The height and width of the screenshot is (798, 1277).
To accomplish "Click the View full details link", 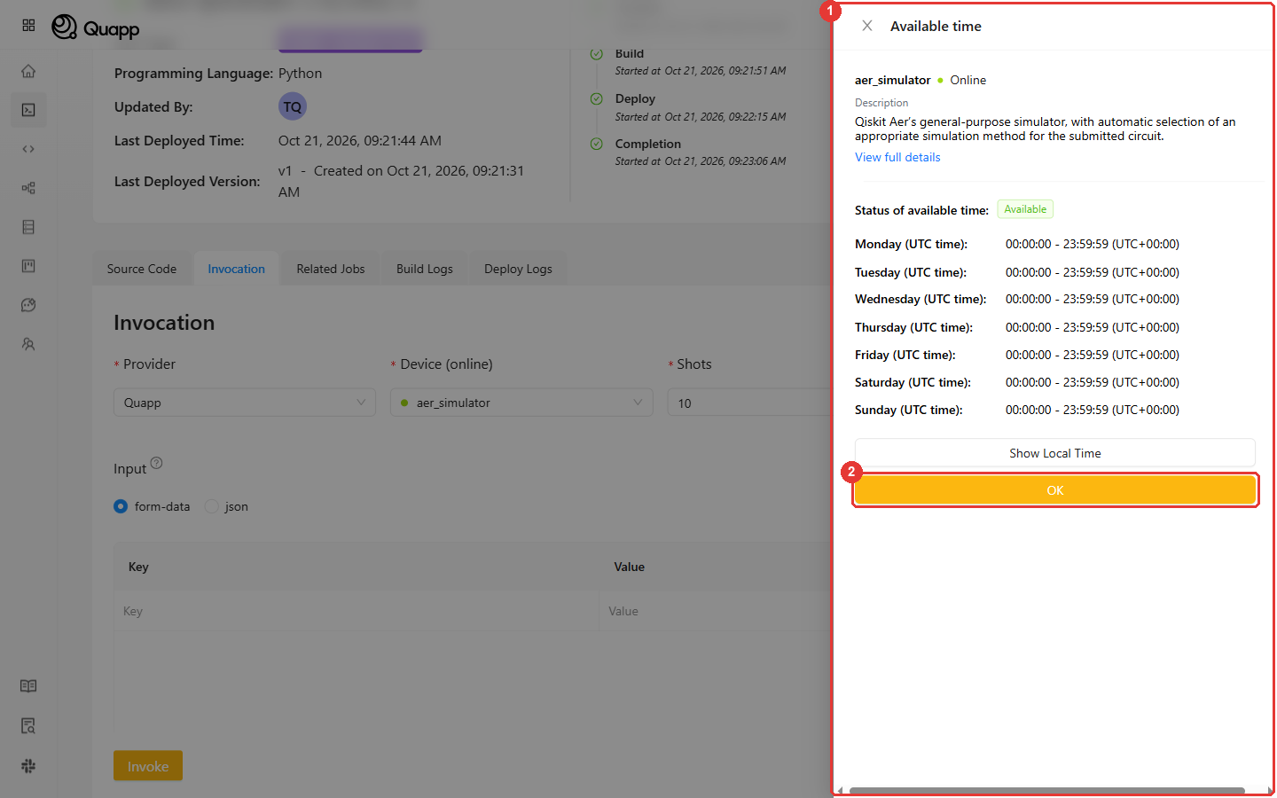I will tap(897, 157).
